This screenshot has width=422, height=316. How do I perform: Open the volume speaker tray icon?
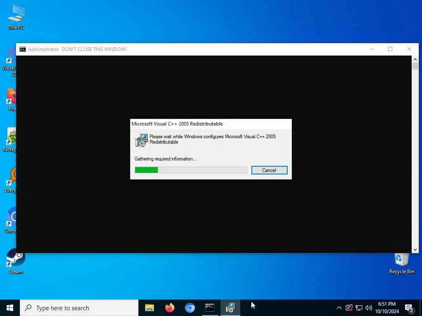pyautogui.click(x=369, y=308)
